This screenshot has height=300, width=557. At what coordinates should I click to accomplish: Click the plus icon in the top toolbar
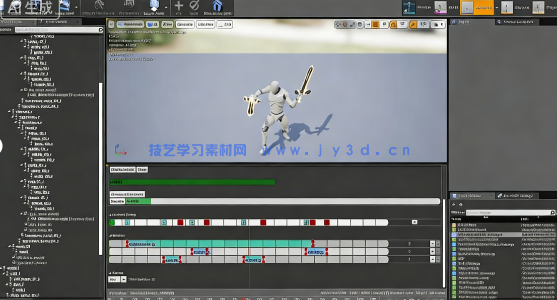(x=179, y=6)
